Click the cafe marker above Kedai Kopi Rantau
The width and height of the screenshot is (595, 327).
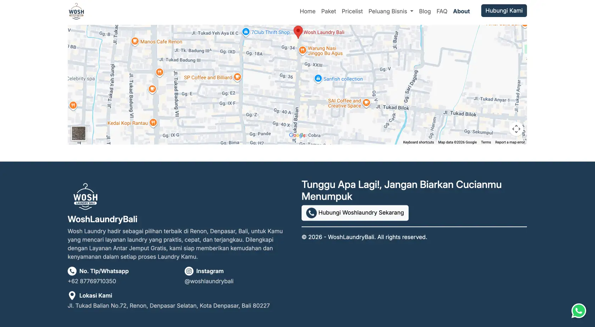click(152, 89)
